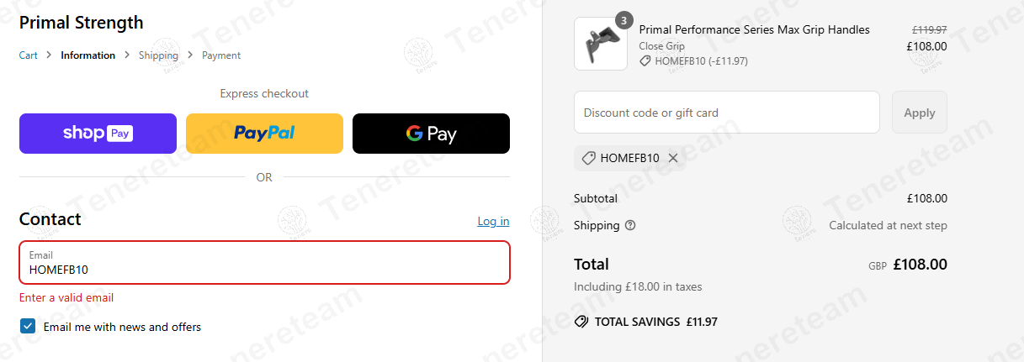Image resolution: width=1024 pixels, height=362 pixels.
Task: Pay with Shop Pay express checkout
Action: (x=98, y=134)
